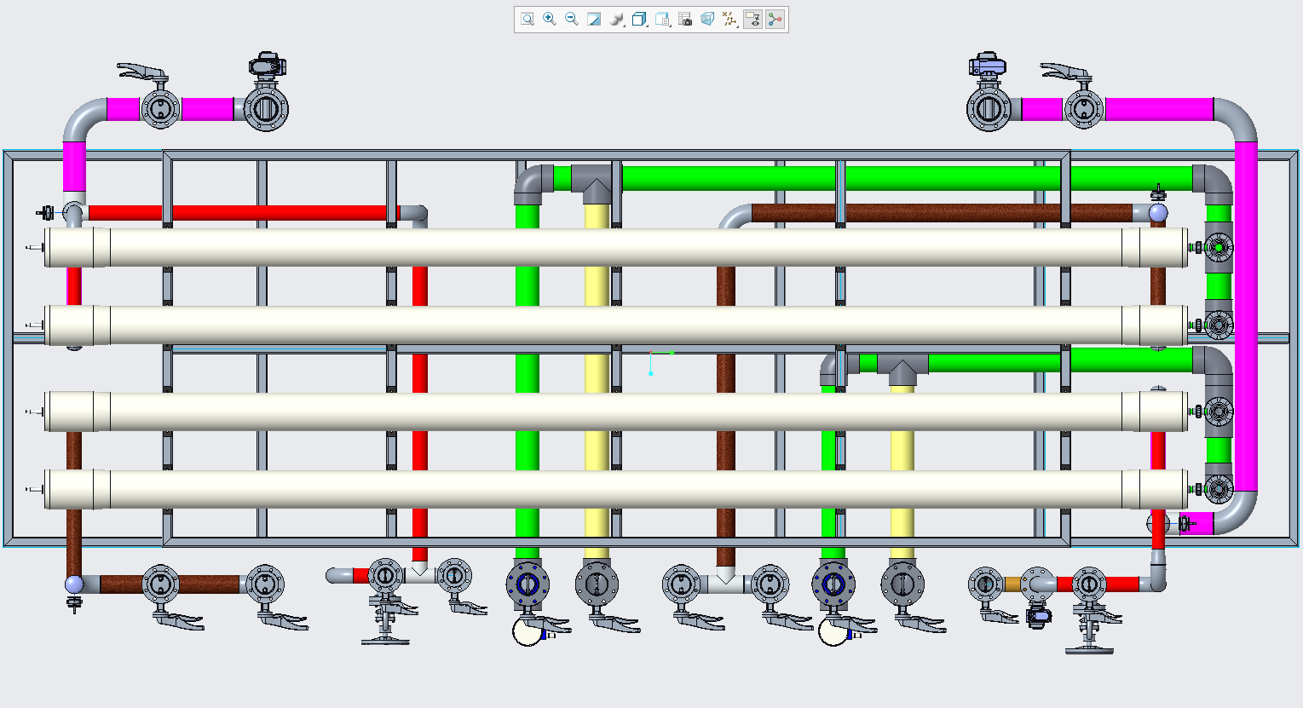Open the rendering style spheres dropdown
This screenshot has height=708, width=1303.
(618, 19)
